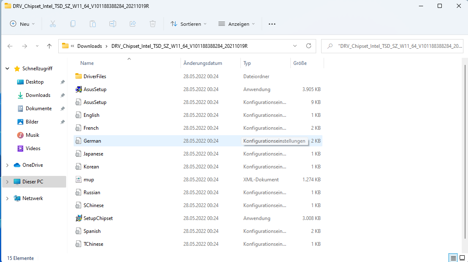Image resolution: width=468 pixels, height=262 pixels.
Task: Select the SChinese configuration file
Action: point(198,205)
